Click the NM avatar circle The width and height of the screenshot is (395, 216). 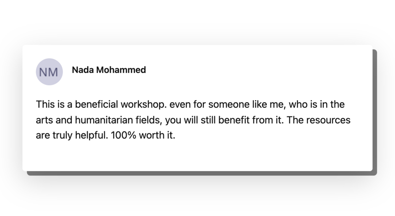[x=49, y=72]
